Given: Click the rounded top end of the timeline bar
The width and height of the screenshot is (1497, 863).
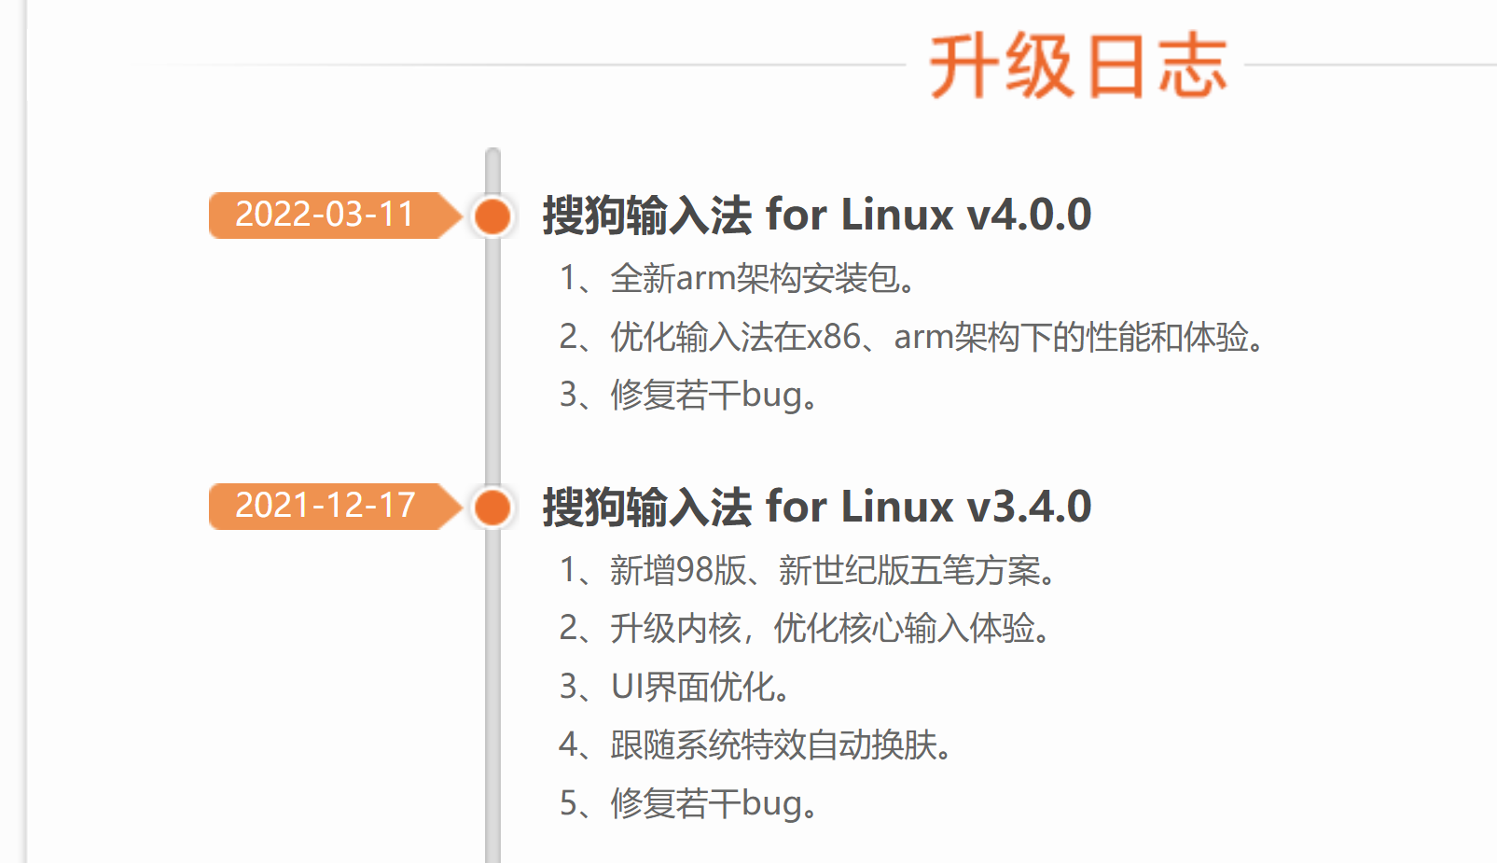Looking at the screenshot, I should click(x=492, y=155).
